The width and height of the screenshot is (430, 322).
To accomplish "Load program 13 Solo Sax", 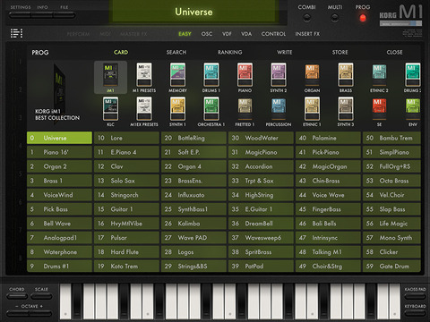I will 126,181.
